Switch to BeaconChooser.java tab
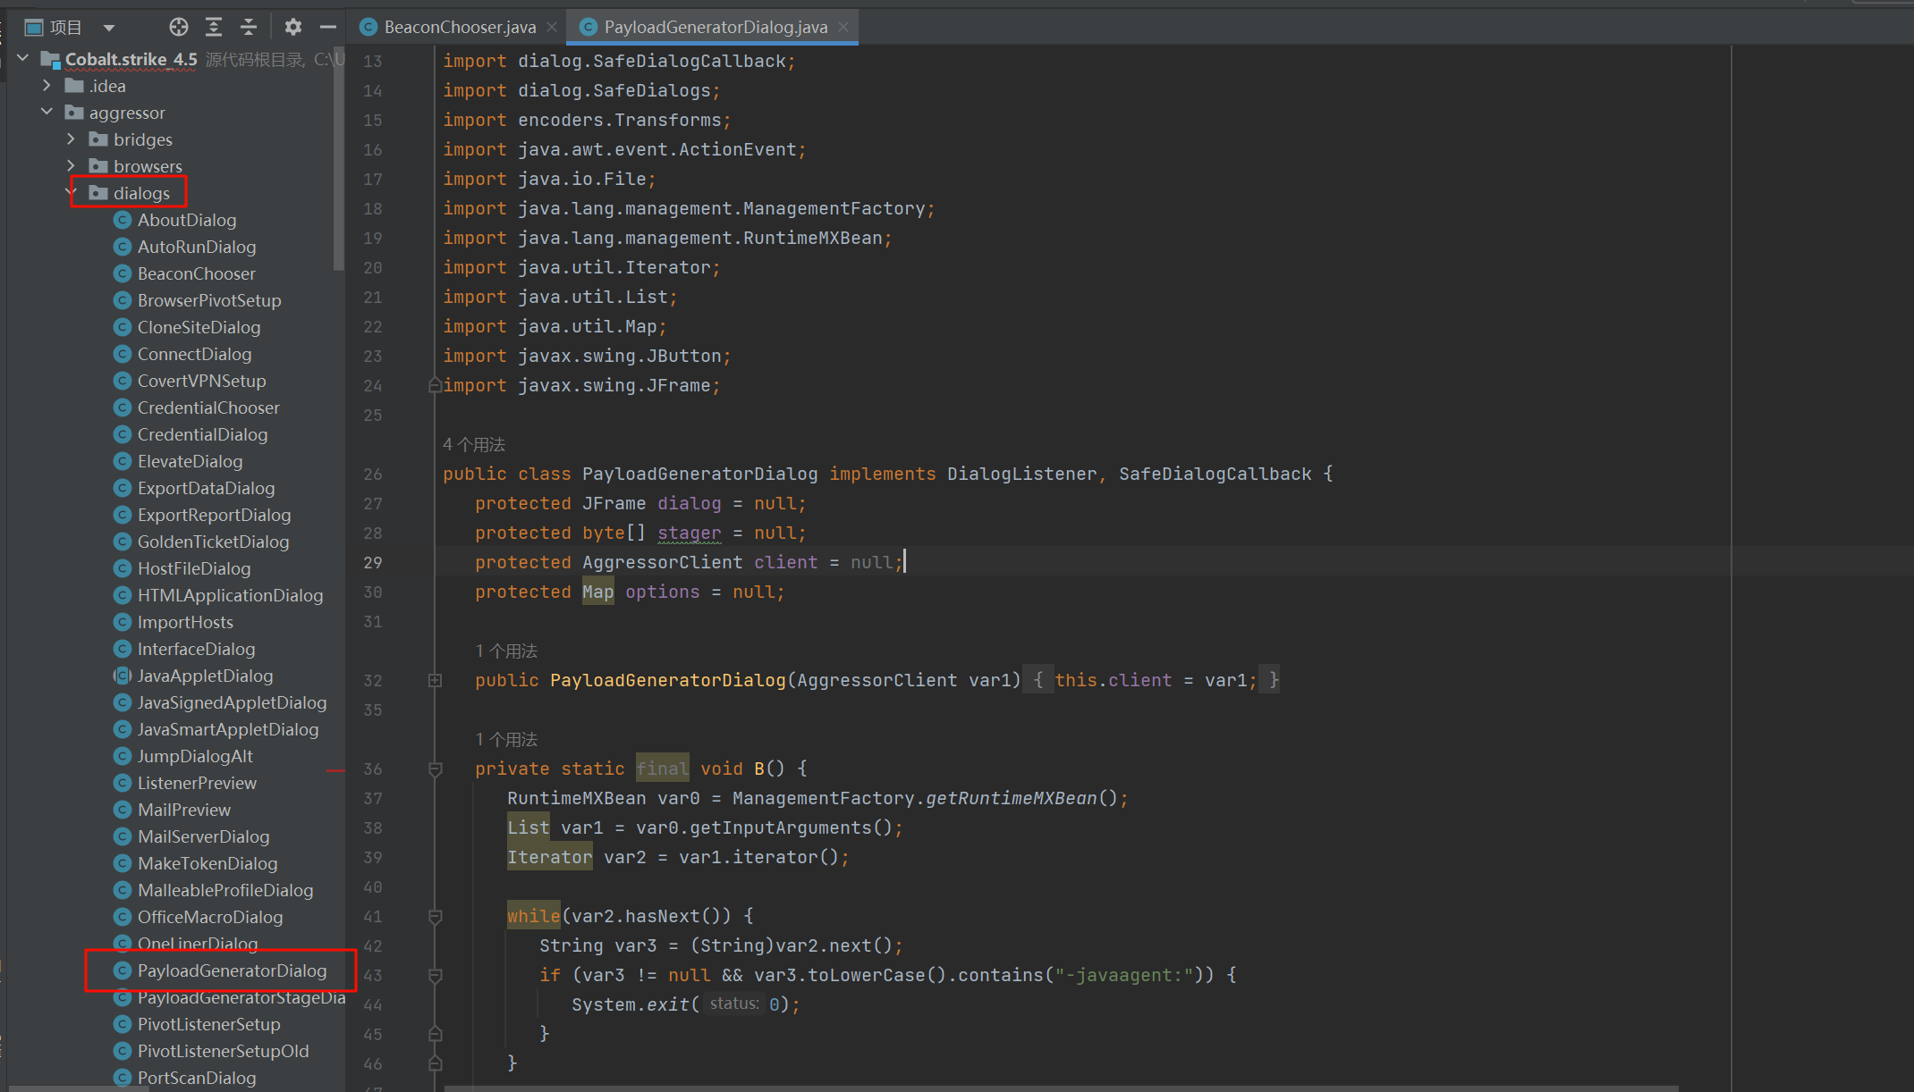Screen dimensions: 1914x1092 point(460,28)
